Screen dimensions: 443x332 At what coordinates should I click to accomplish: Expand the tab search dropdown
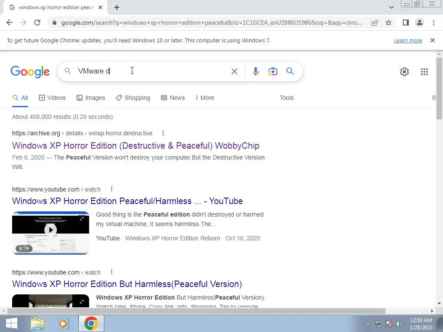click(391, 7)
